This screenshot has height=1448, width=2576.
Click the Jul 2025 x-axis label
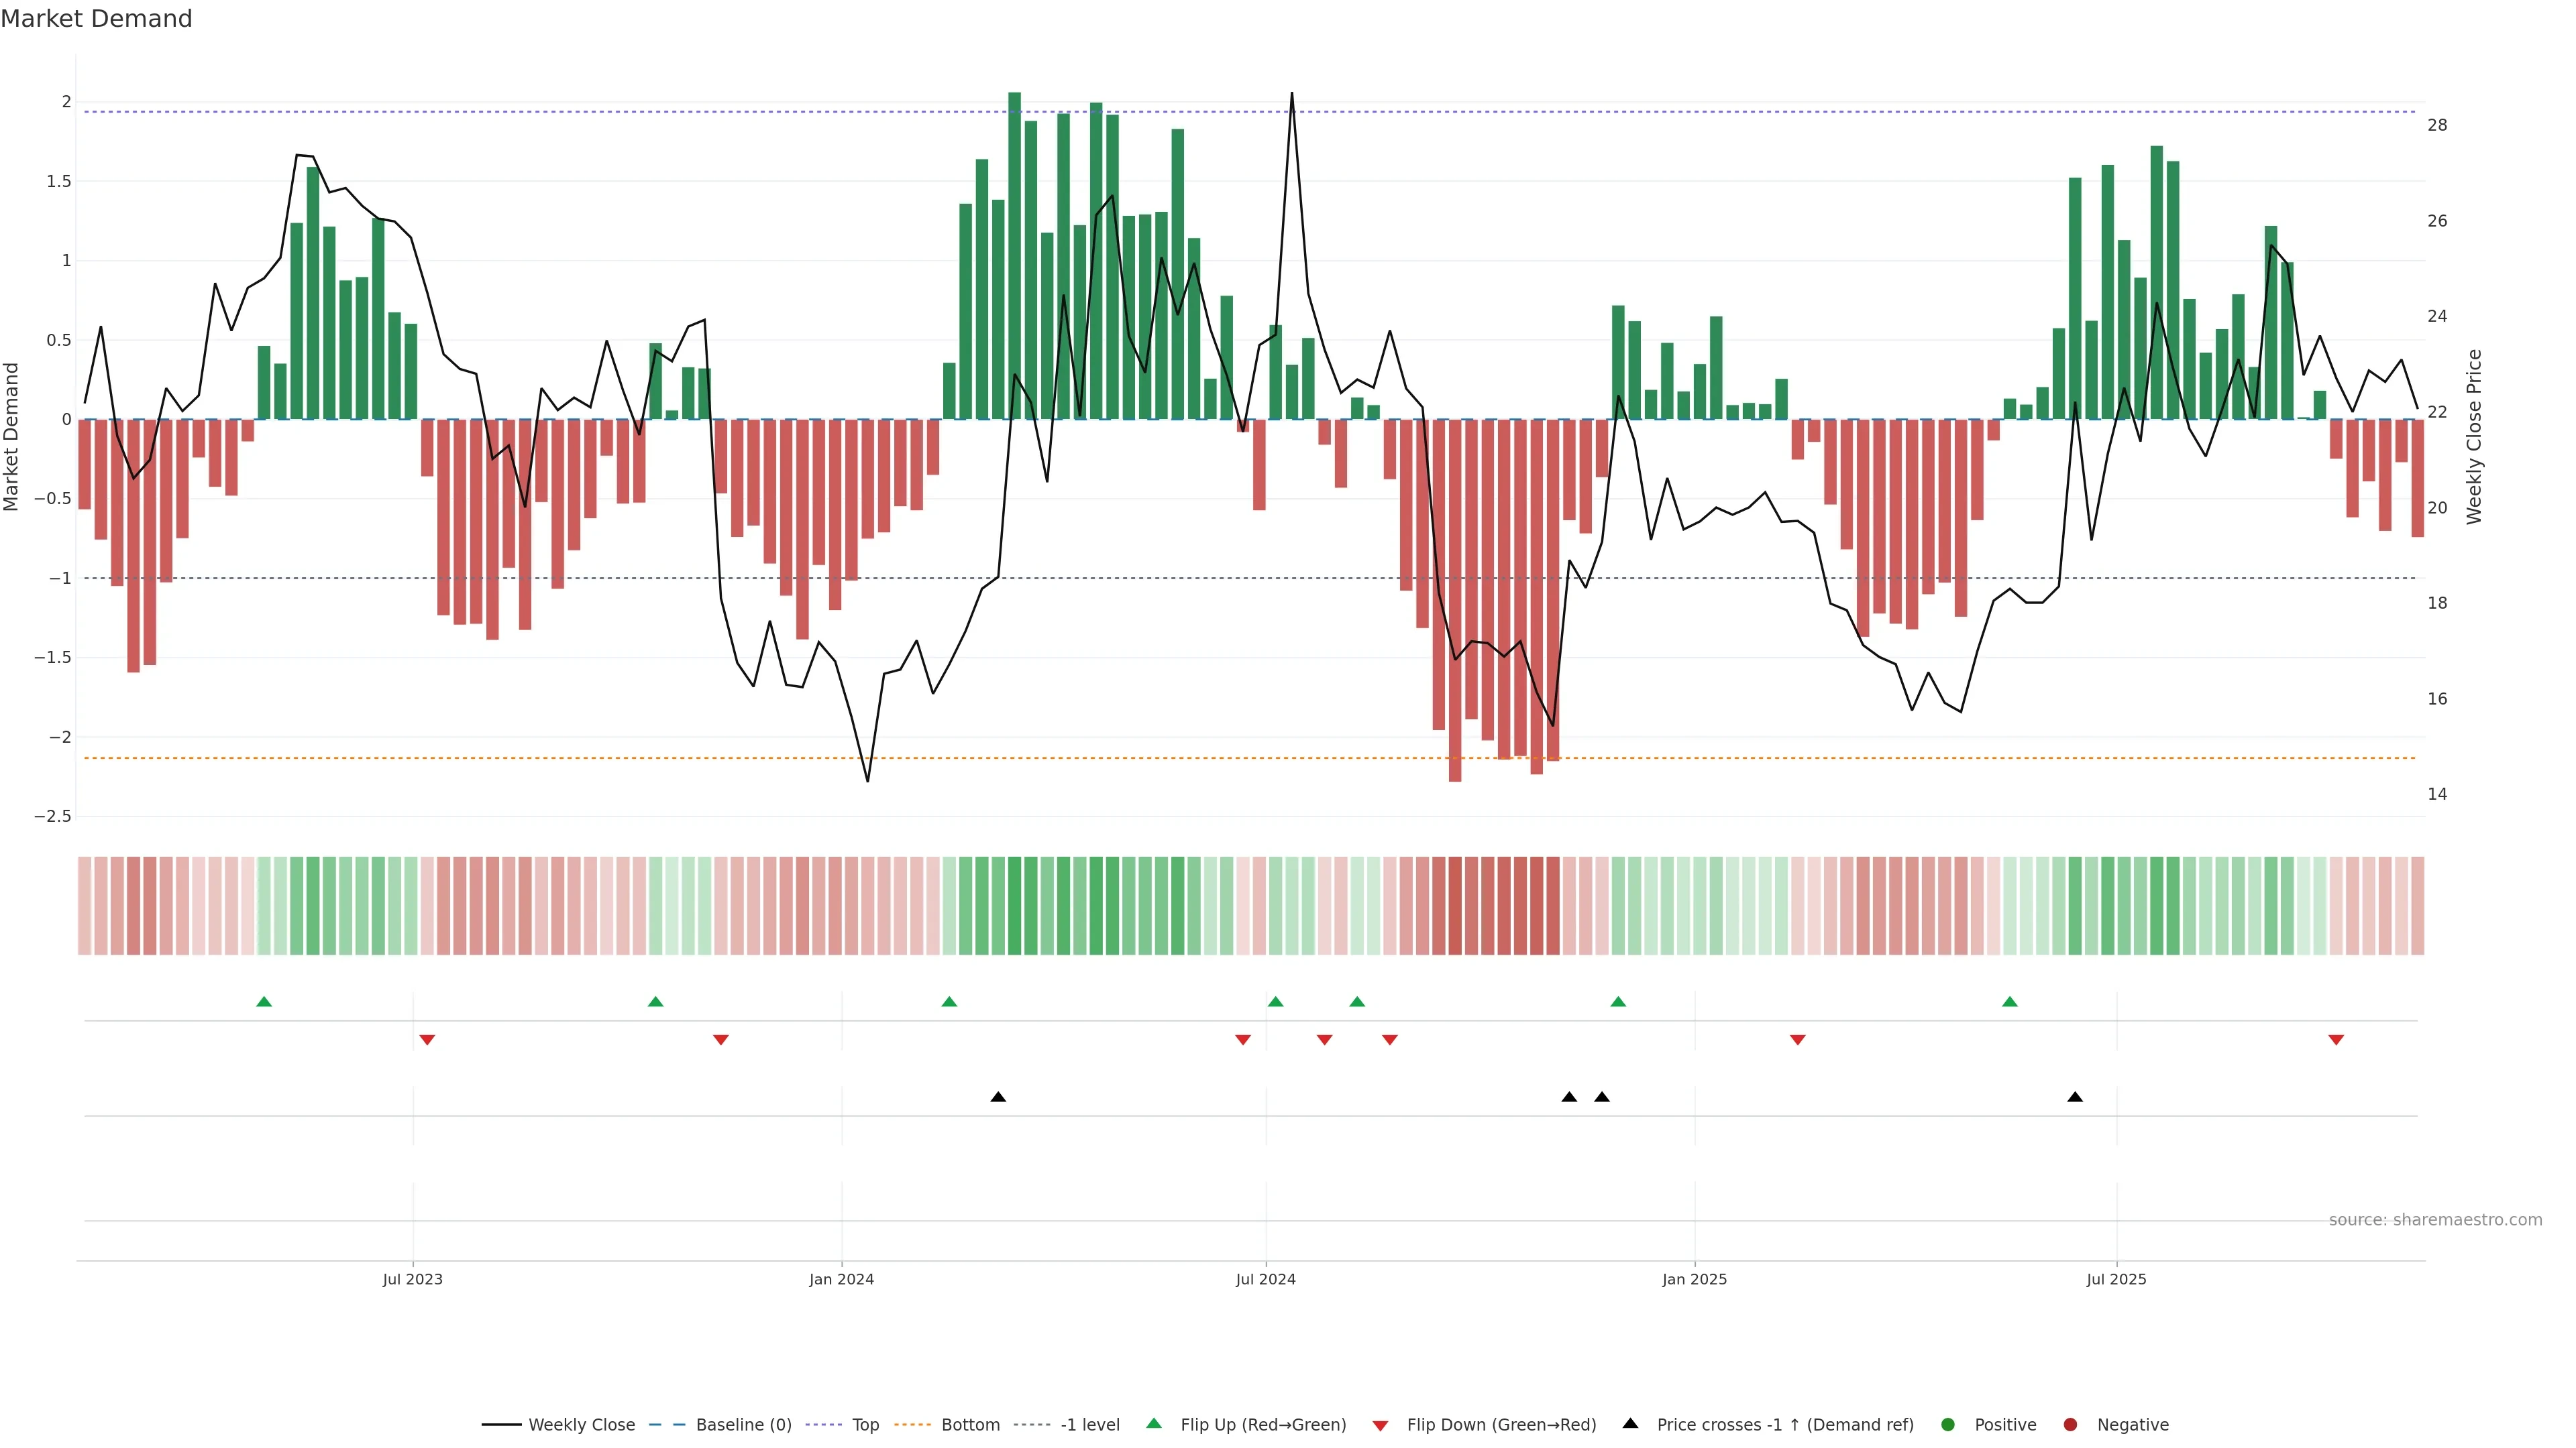tap(2116, 1279)
